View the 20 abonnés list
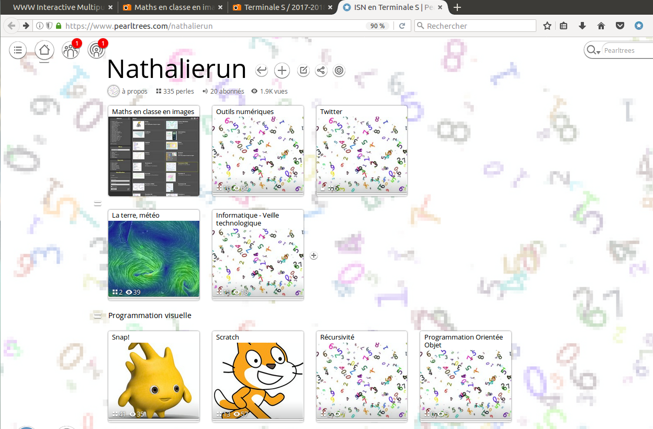Image resolution: width=653 pixels, height=429 pixels. [x=223, y=91]
